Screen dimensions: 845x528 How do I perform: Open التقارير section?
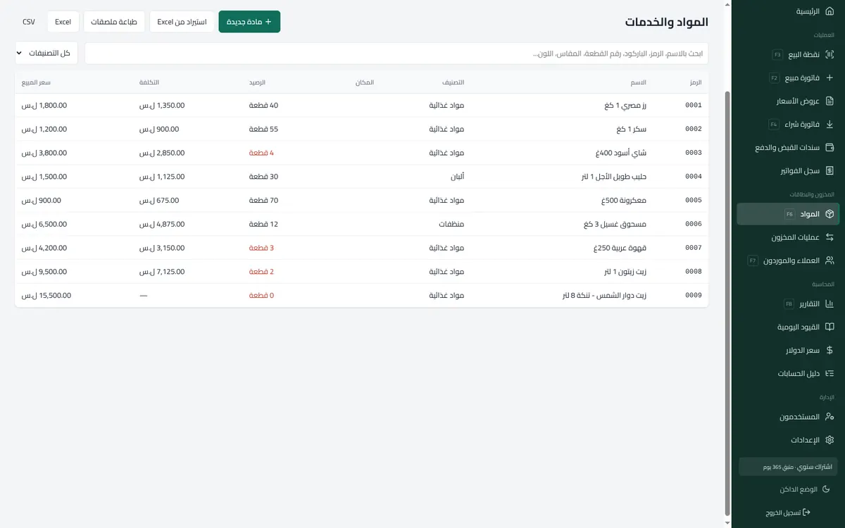[x=788, y=303]
